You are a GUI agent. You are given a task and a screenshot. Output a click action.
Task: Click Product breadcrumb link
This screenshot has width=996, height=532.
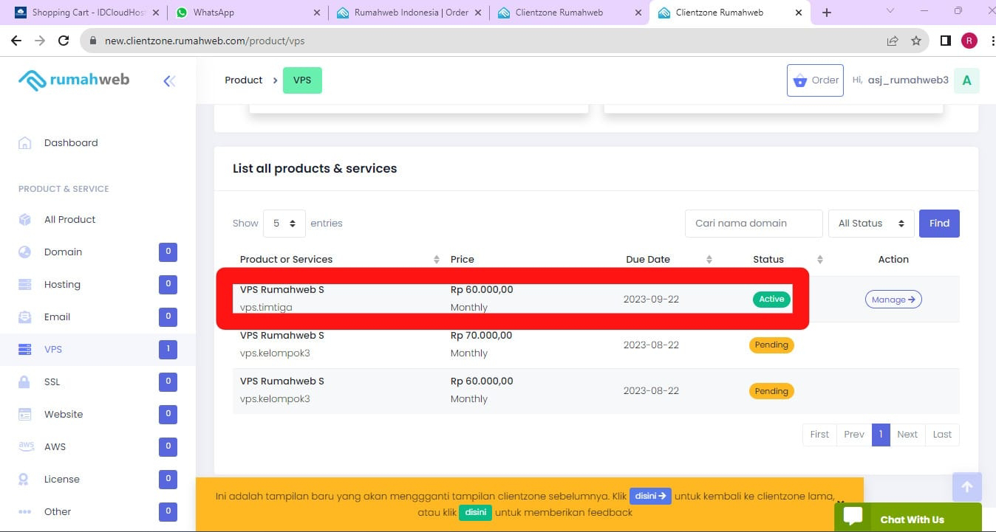(x=244, y=80)
